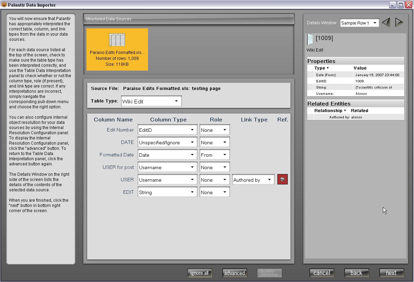Click the spreadsheet icon of the data source
Screen dimensions: 414x282
pyautogui.click(x=117, y=40)
